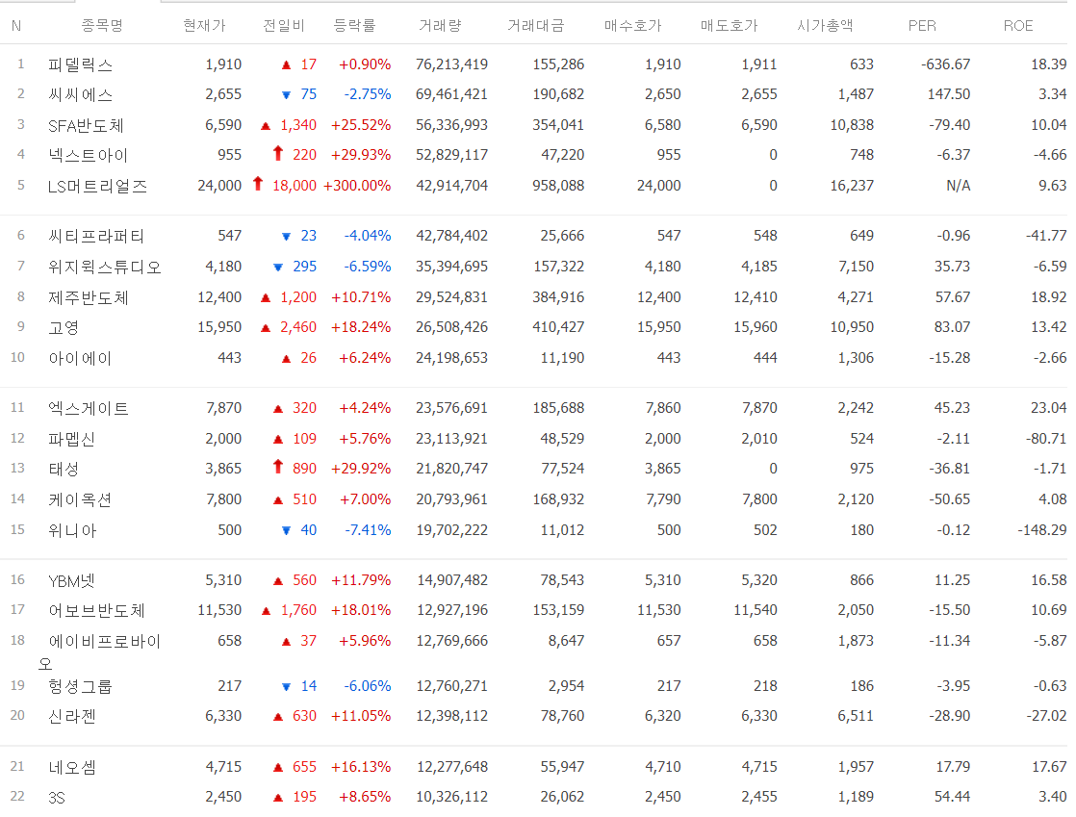Open the 형성그룹 stock link
Image resolution: width=1076 pixels, height=817 pixels.
[80, 687]
